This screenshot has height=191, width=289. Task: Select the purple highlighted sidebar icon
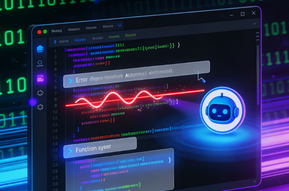click(40, 79)
